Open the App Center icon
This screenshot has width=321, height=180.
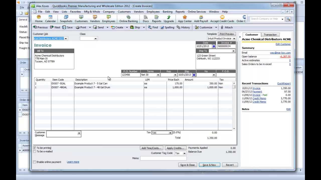(x=185, y=19)
